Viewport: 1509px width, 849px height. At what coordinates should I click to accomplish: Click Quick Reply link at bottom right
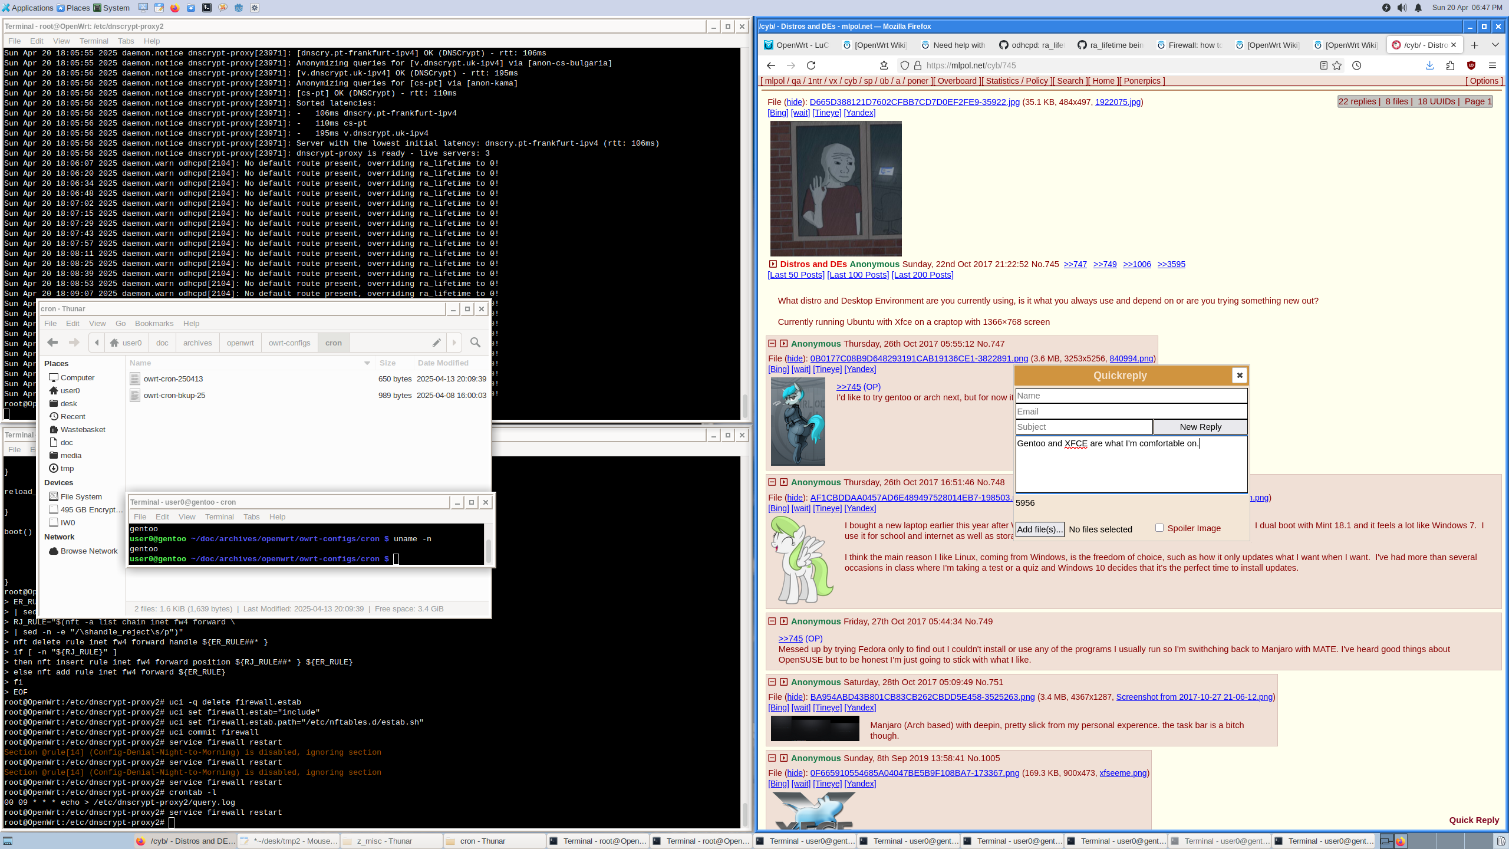(1474, 820)
